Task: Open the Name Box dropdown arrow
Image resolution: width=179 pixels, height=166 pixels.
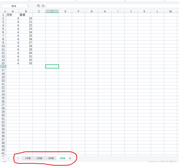Action: [x=27, y=6]
